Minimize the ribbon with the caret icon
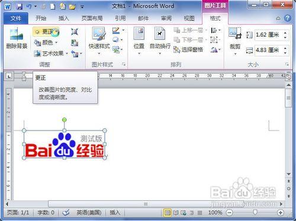Image resolution: width=296 pixels, height=221 pixels. coord(278,18)
